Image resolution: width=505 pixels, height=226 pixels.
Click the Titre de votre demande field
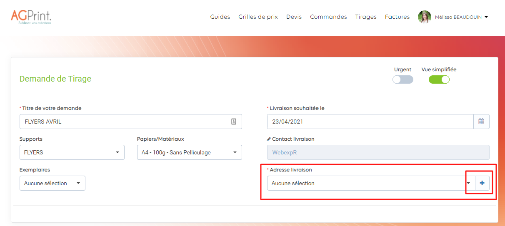click(x=125, y=122)
